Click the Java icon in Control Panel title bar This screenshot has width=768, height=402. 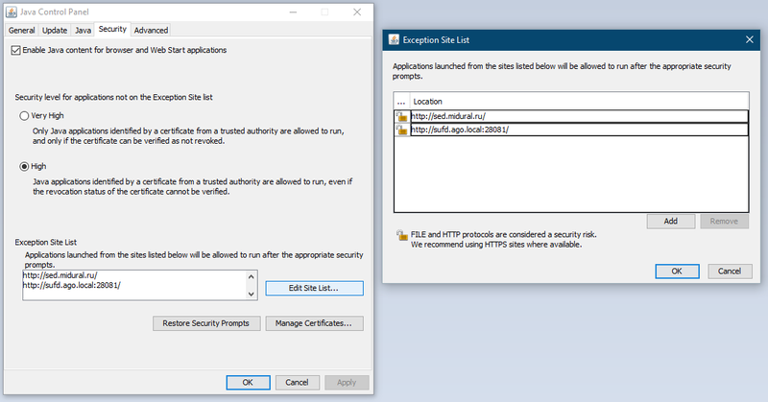[12, 12]
